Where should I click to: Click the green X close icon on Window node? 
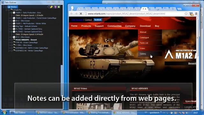tap(59, 7)
